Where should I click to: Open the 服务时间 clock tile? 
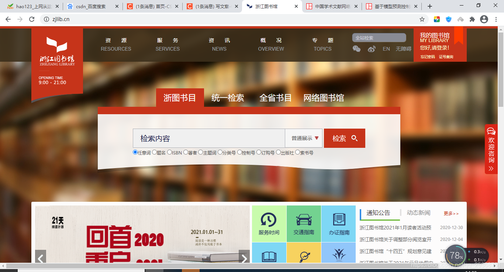pyautogui.click(x=269, y=224)
